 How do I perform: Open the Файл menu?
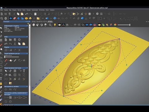[2, 10]
